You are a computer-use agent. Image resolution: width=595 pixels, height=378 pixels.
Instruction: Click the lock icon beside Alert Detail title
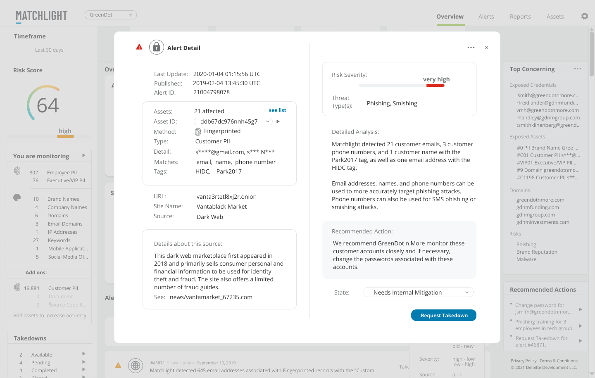(157, 48)
